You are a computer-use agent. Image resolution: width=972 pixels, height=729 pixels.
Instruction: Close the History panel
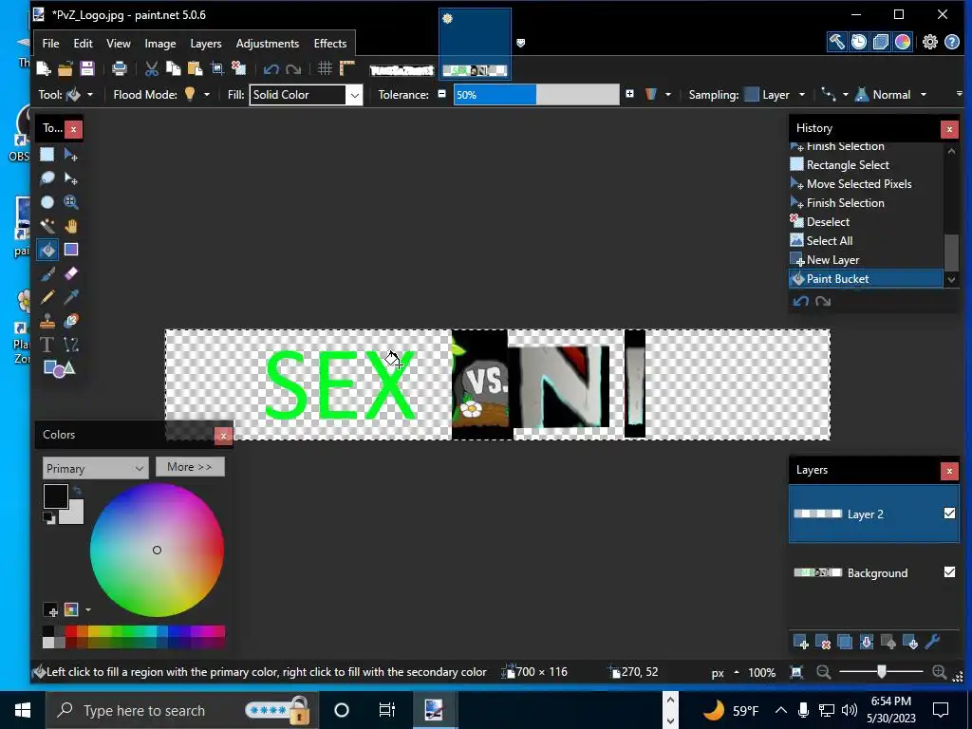pyautogui.click(x=949, y=129)
